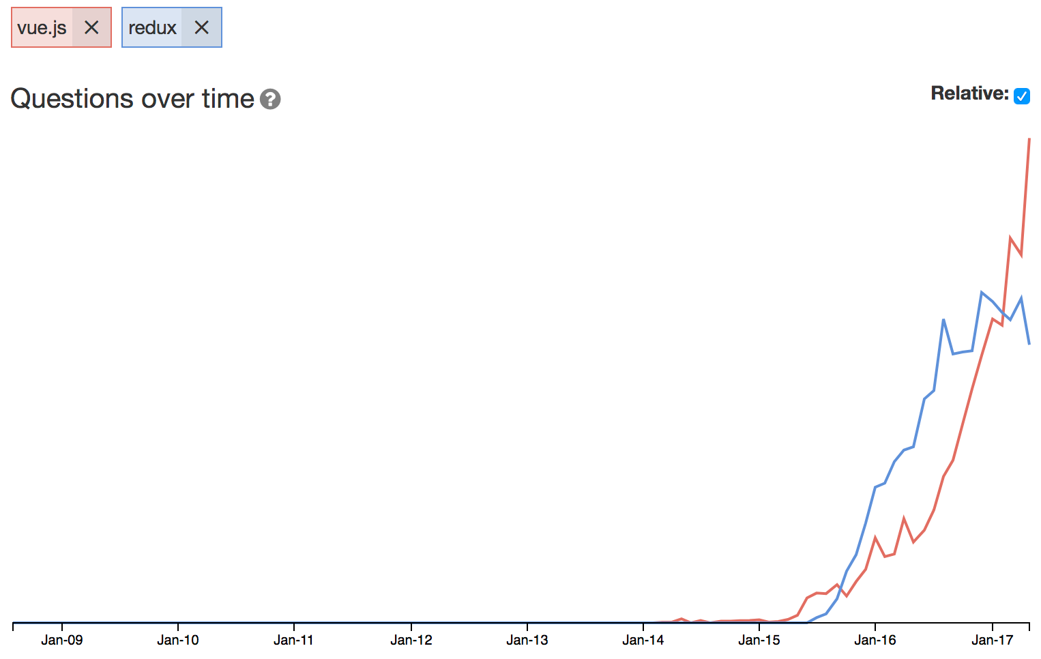The image size is (1041, 659).
Task: Click the red line's small bump after Jan-14
Action: [681, 619]
